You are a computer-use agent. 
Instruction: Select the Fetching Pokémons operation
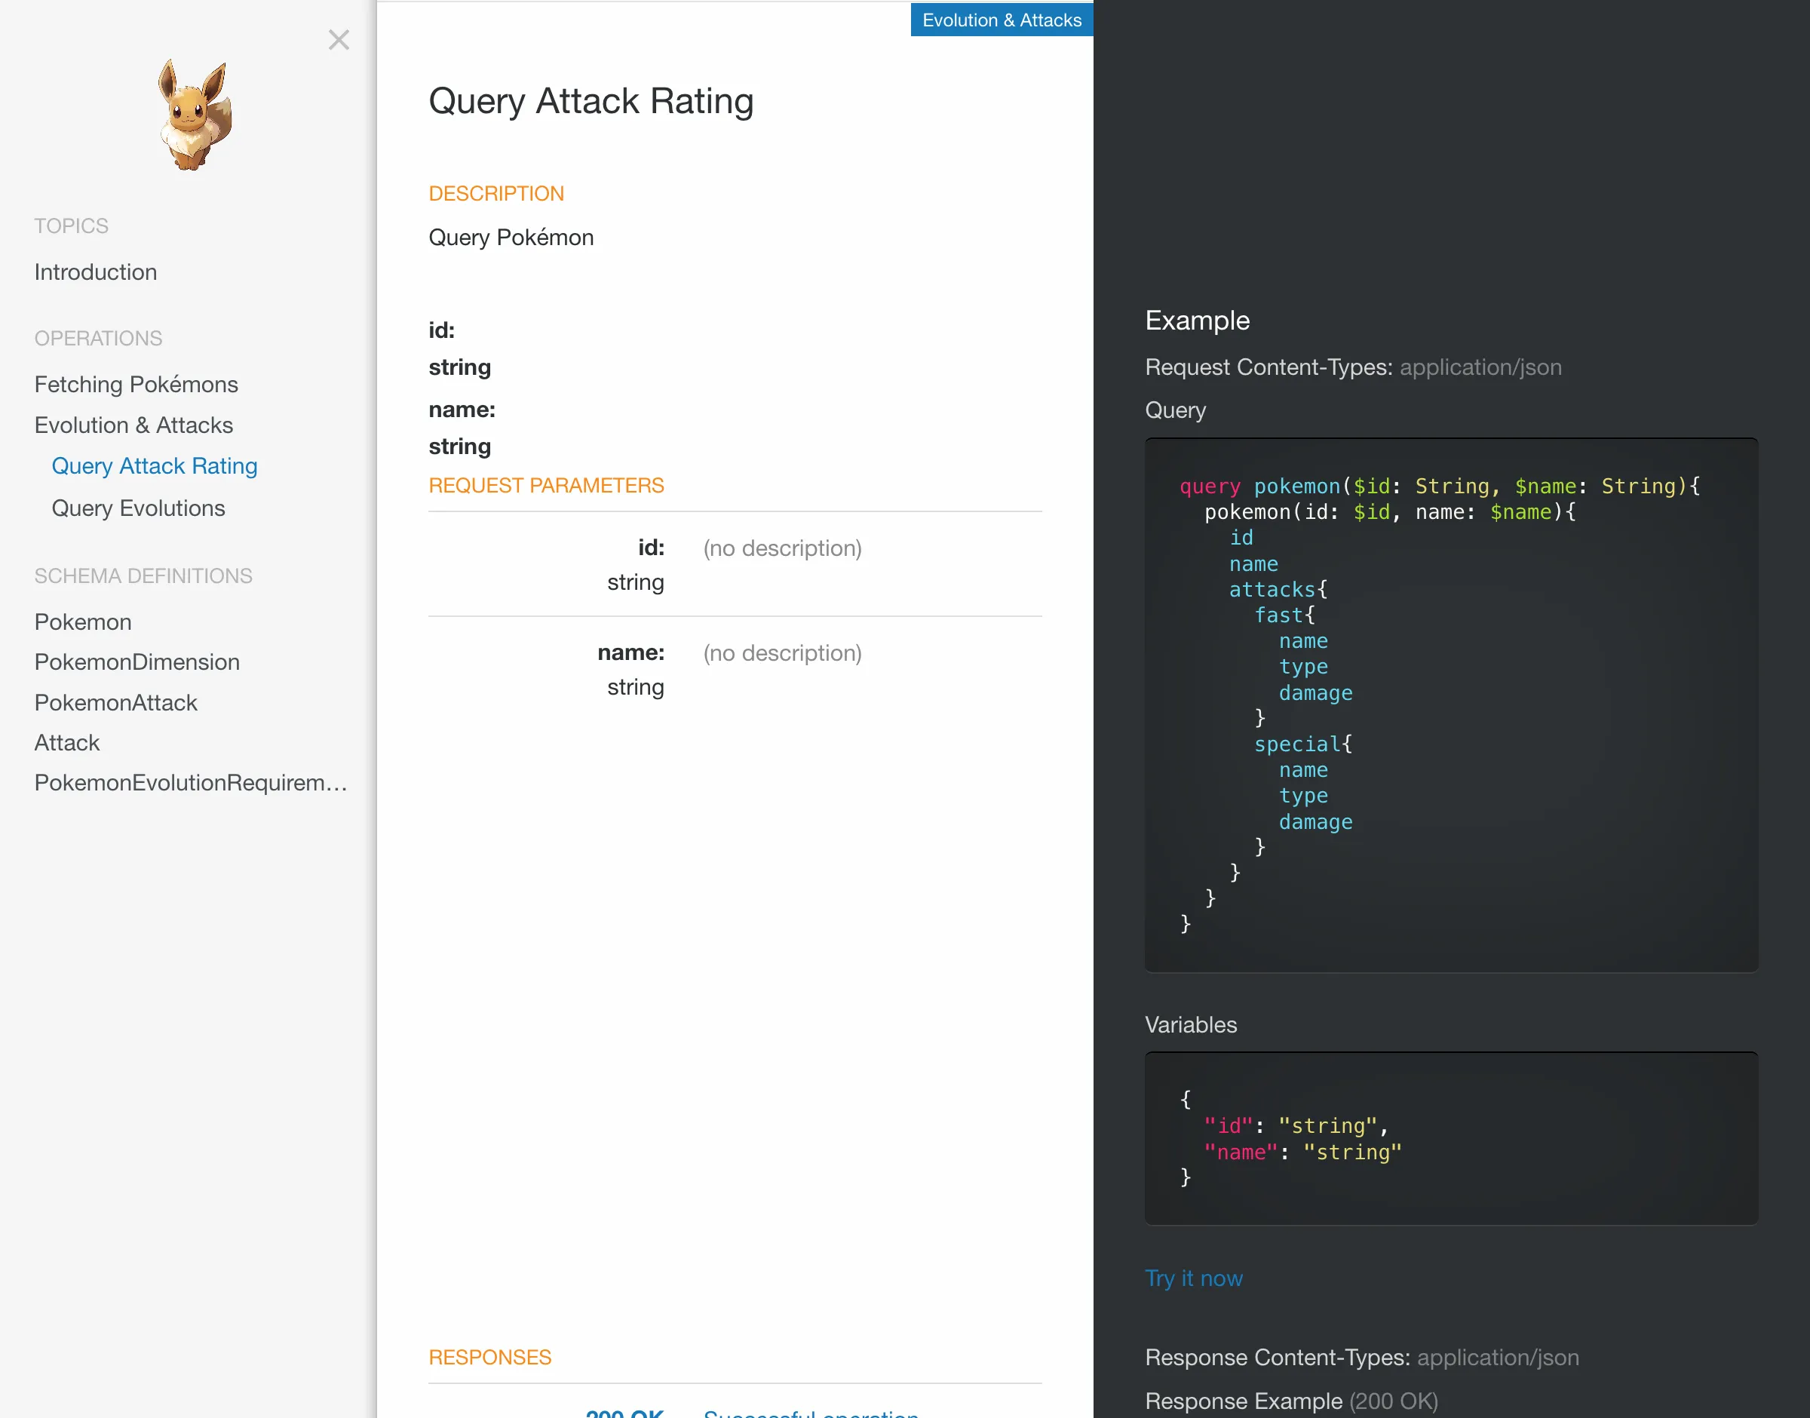tap(135, 383)
